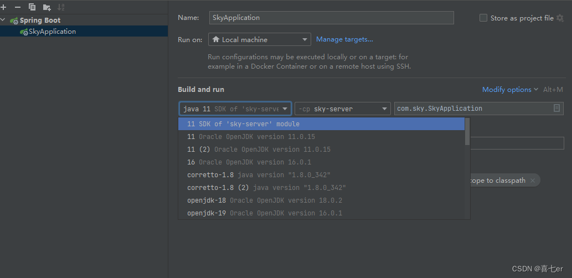572x278 pixels.
Task: Browse main class with the list icon
Action: click(556, 108)
